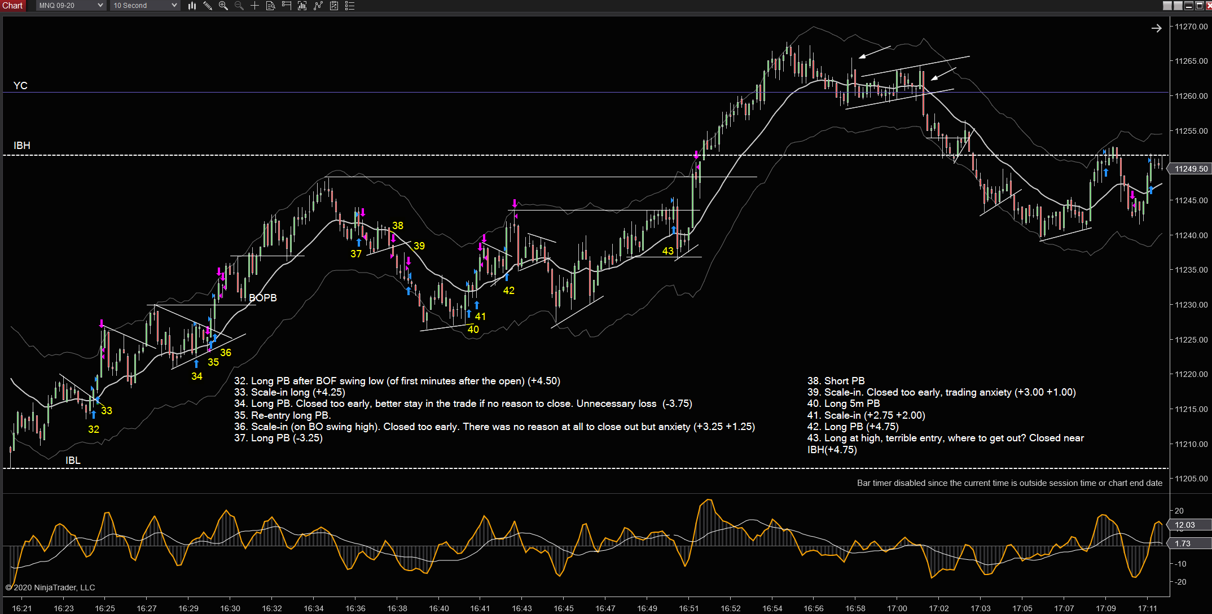The image size is (1212, 614).
Task: Click note '37. Long PB (-3.25)'
Action: point(279,438)
